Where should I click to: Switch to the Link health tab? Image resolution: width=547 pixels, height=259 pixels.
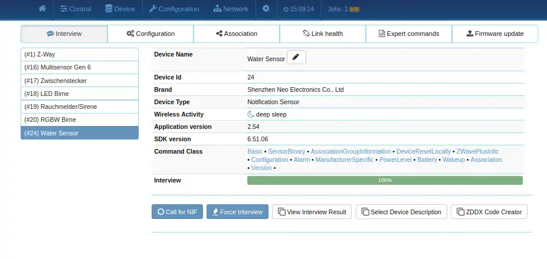[x=323, y=34]
